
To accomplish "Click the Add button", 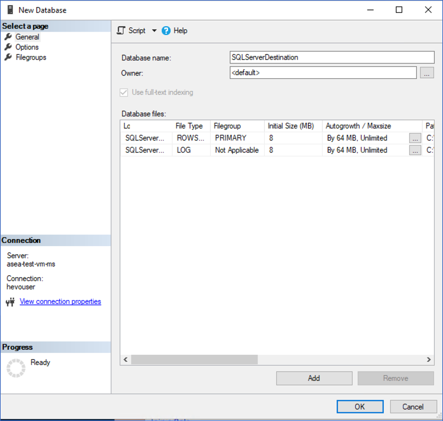I will click(314, 378).
